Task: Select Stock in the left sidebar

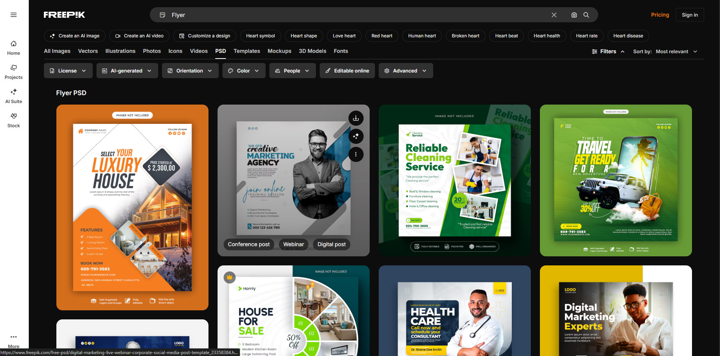Action: pos(13,116)
